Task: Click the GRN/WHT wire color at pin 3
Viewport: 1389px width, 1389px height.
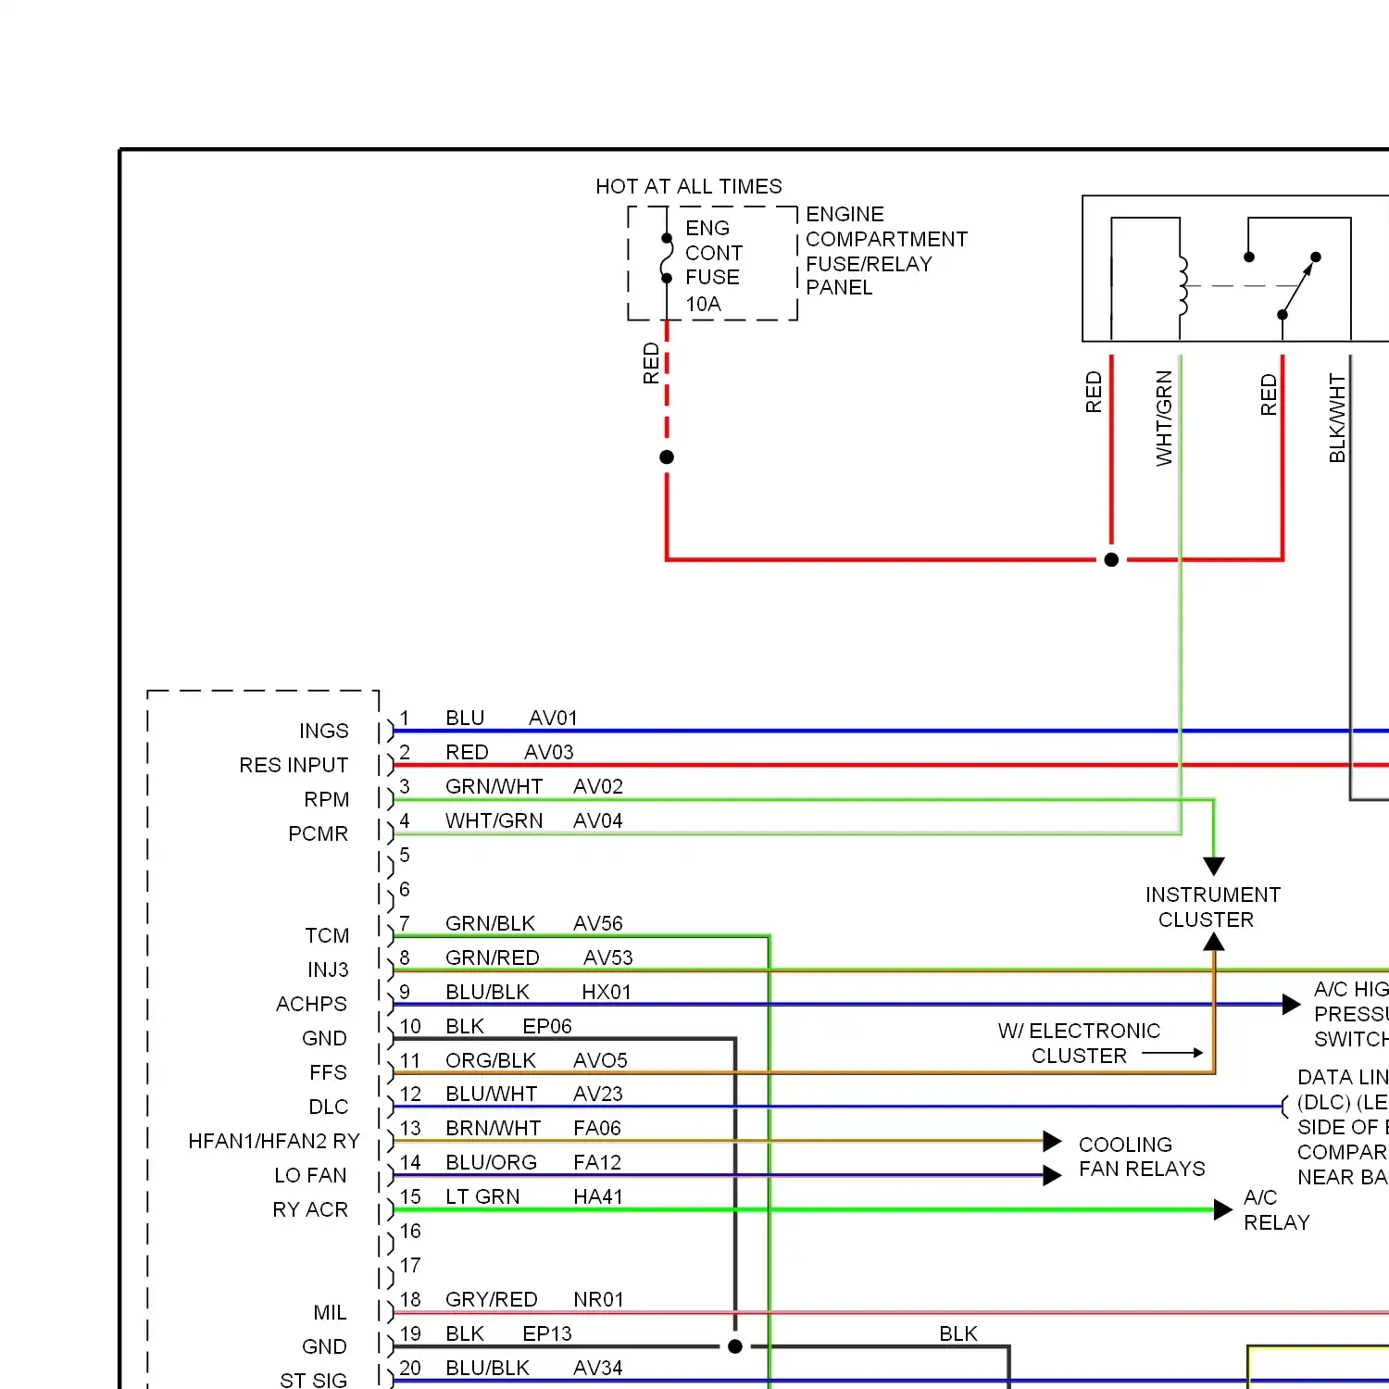Action: pyautogui.click(x=494, y=786)
